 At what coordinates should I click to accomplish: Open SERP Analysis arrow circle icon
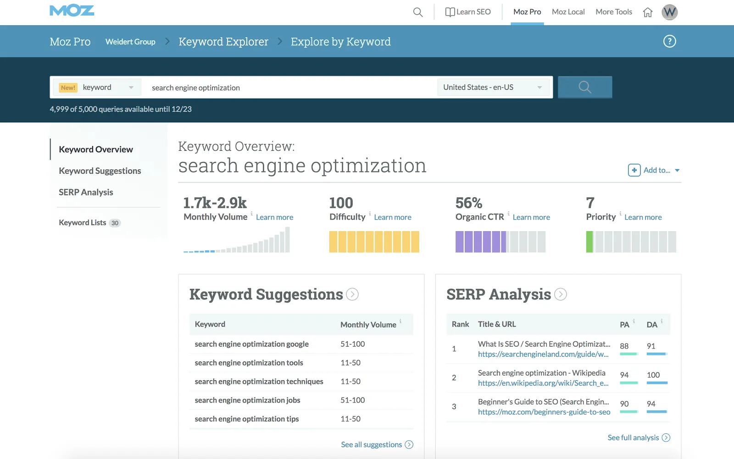[561, 294]
